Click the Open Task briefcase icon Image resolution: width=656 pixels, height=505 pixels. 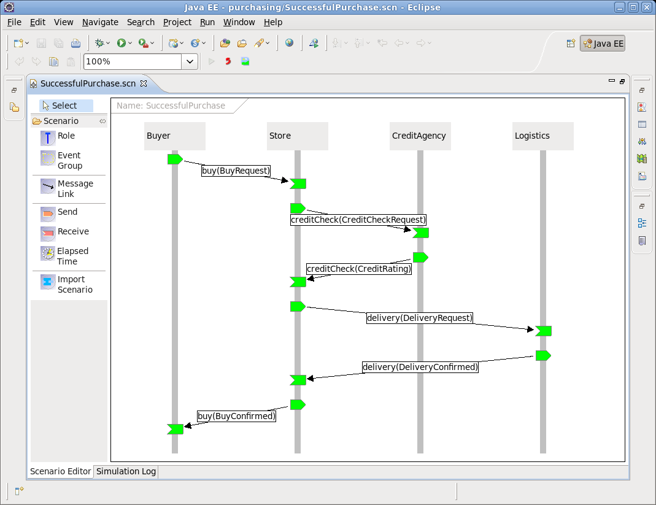(x=242, y=43)
